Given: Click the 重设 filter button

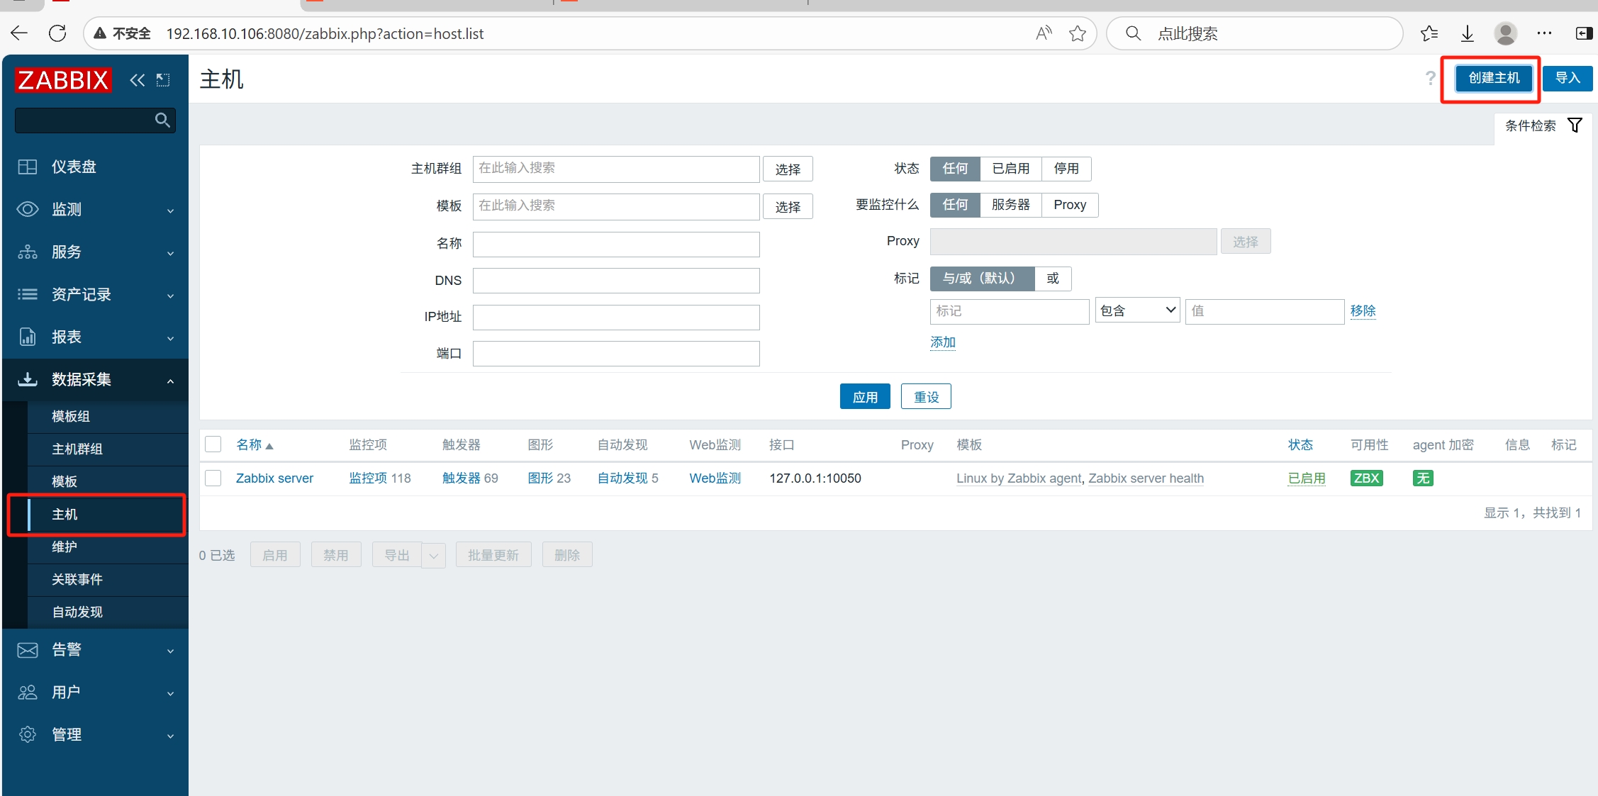Looking at the screenshot, I should point(926,397).
